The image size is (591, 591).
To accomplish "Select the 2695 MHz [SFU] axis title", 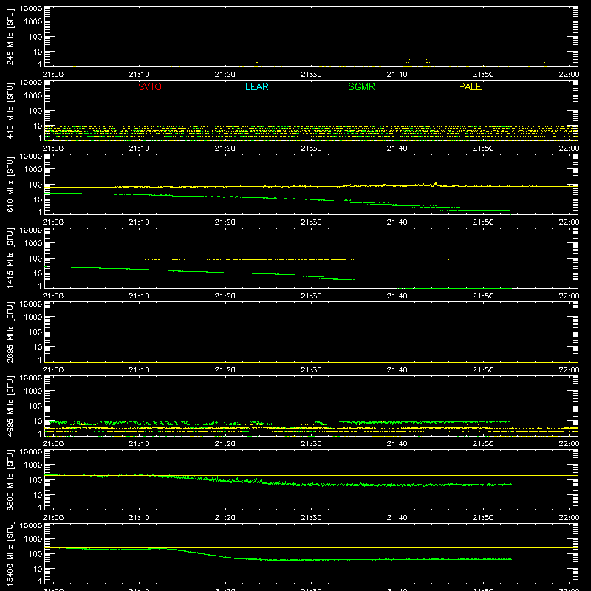I will click(x=10, y=332).
